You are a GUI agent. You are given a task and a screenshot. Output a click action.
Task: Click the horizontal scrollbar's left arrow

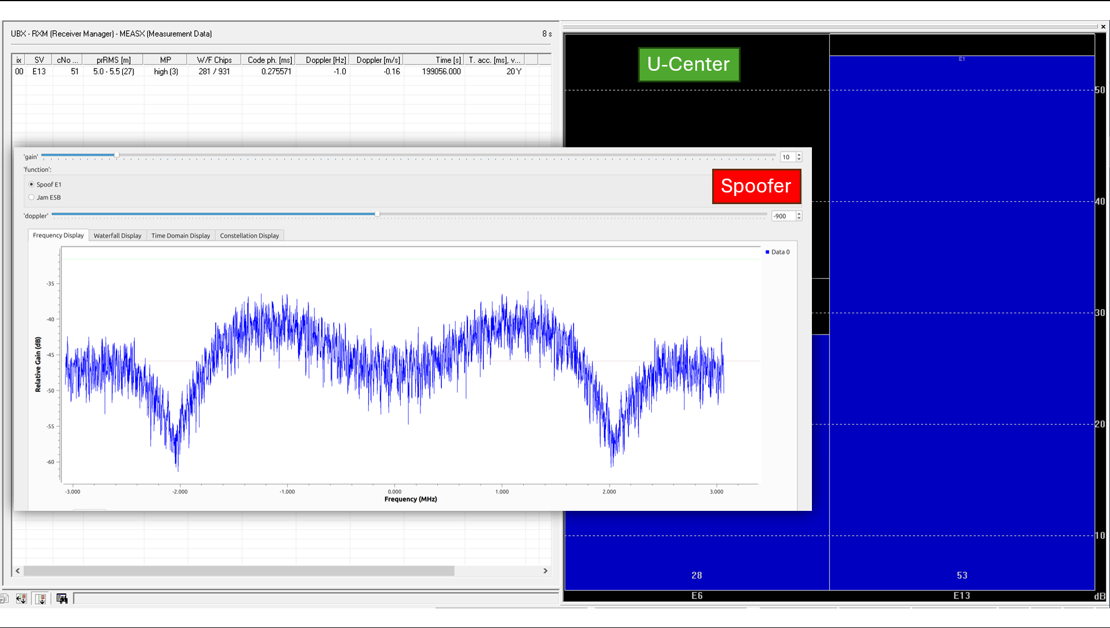[18, 571]
